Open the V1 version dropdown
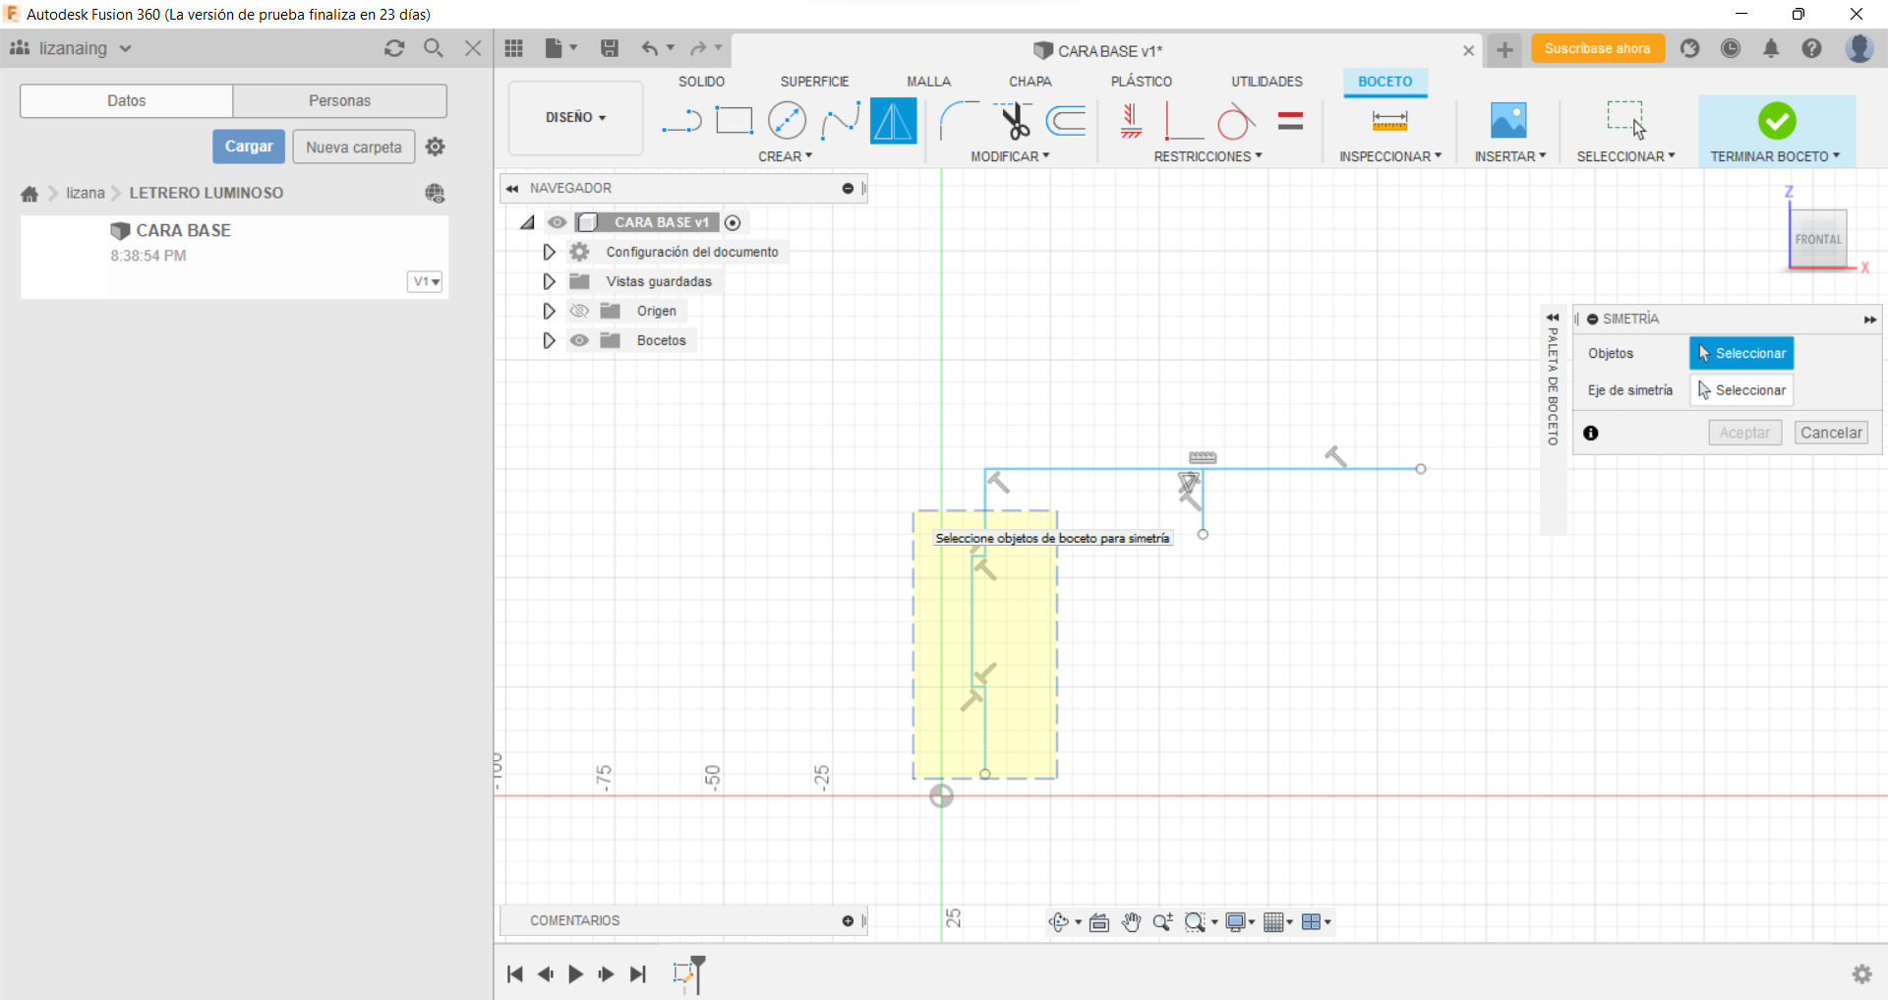Image resolution: width=1888 pixels, height=1000 pixels. tap(425, 281)
